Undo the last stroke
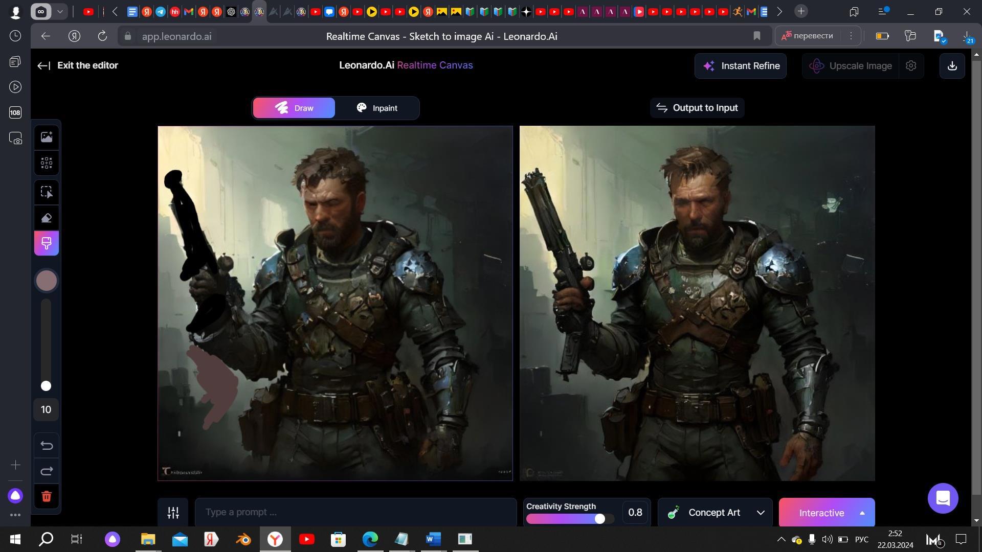The image size is (982, 552). (47, 446)
